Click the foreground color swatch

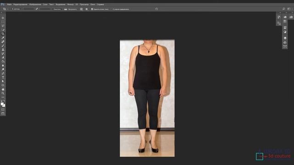[2, 104]
